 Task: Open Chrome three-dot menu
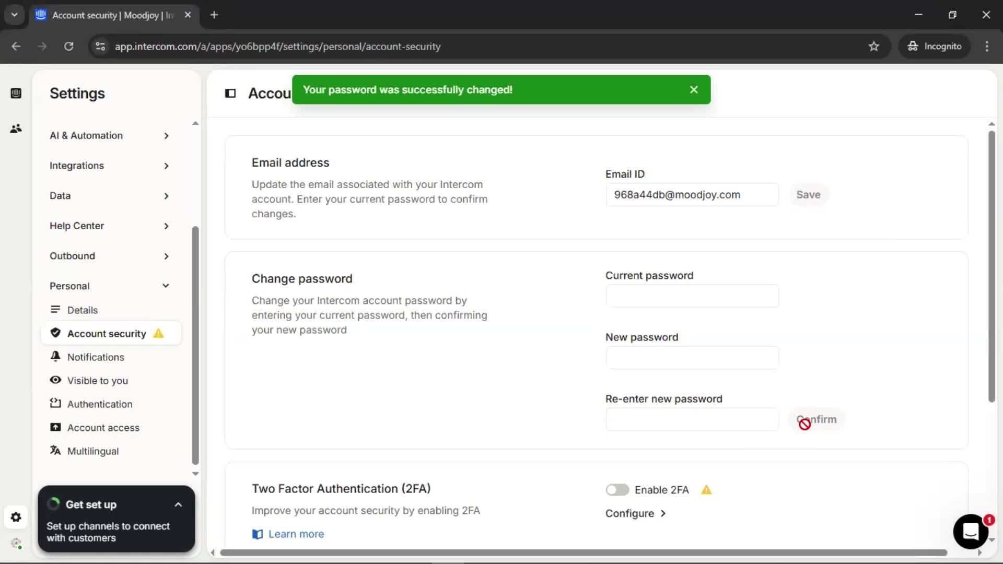pos(987,46)
